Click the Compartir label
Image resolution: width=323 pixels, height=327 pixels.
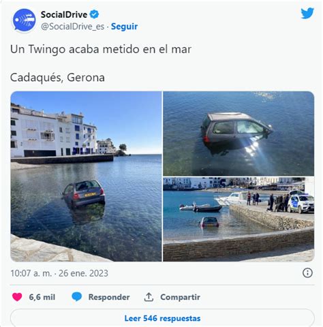pos(181,297)
